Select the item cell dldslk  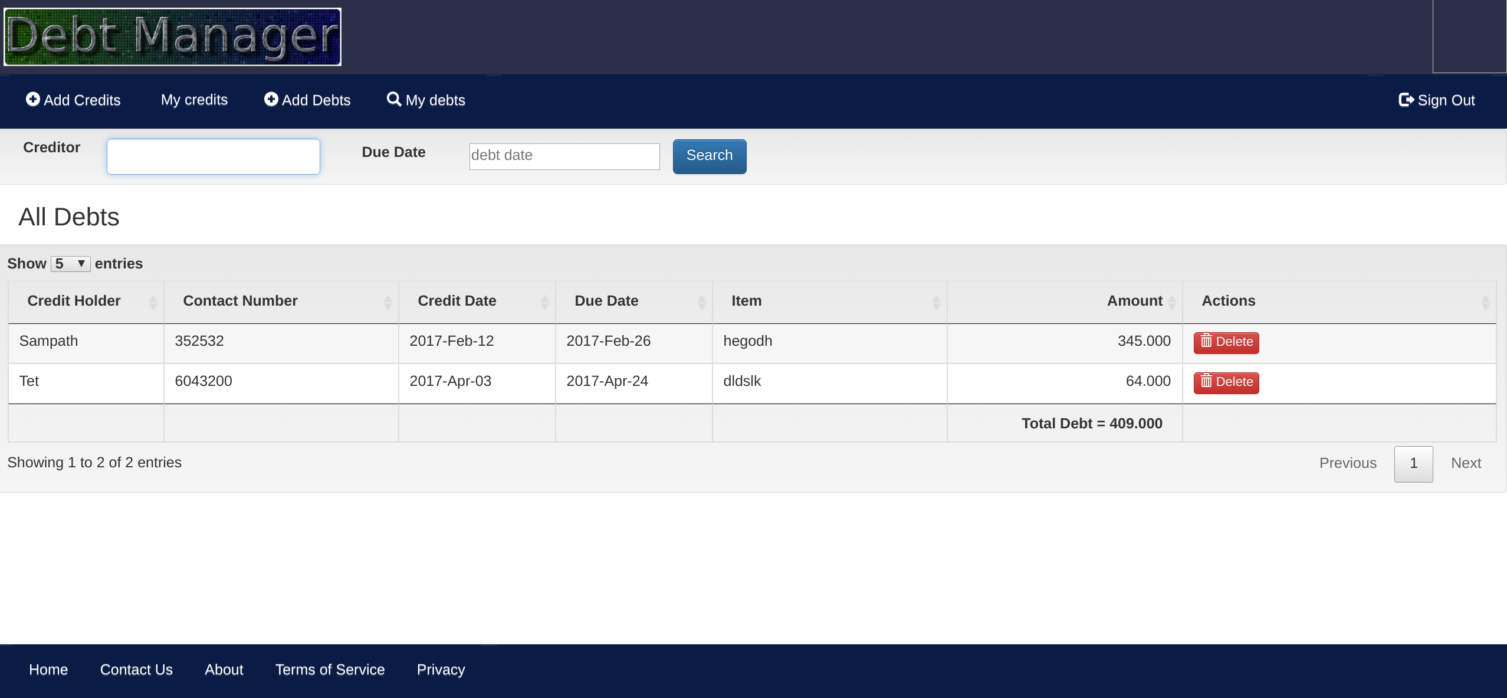tap(830, 383)
